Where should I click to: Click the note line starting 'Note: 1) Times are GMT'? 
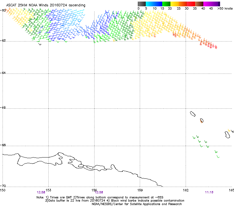pos(100,197)
